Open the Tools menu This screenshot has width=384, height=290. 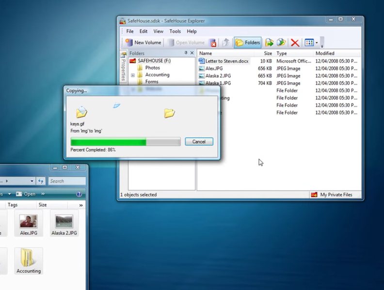point(175,31)
